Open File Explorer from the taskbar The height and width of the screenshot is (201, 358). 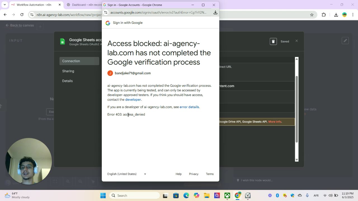point(207,195)
